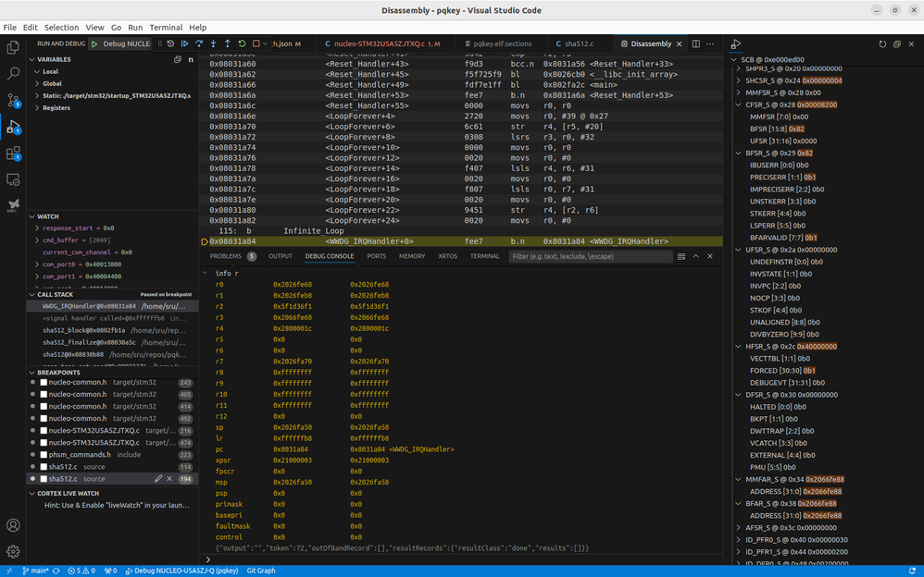The height and width of the screenshot is (577, 924).
Task: Click the Step Over debug icon
Action: (x=199, y=43)
